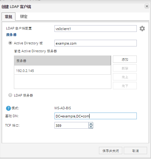The height and width of the screenshot is (159, 151).
Task: Click the example.com domain field
Action: 96,43
